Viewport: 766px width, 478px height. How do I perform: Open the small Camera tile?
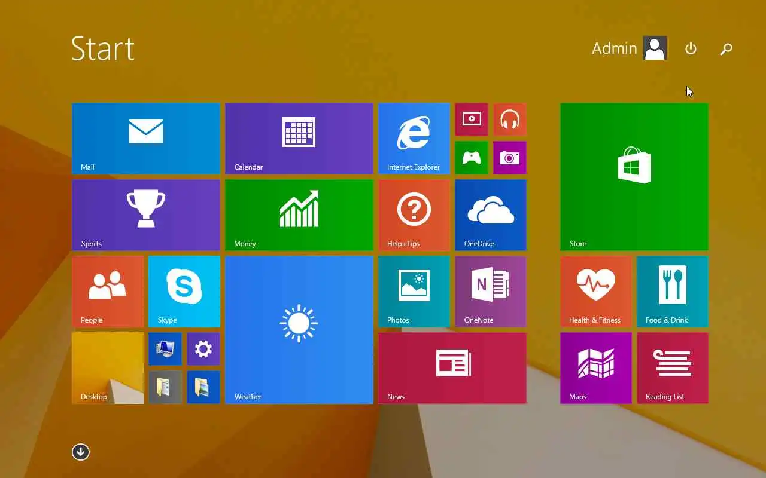click(x=510, y=158)
